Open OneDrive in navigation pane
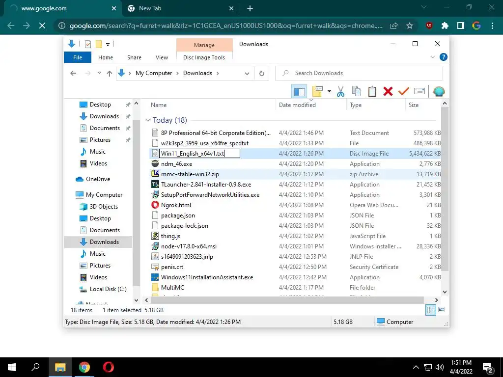The height and width of the screenshot is (377, 503). (x=98, y=179)
